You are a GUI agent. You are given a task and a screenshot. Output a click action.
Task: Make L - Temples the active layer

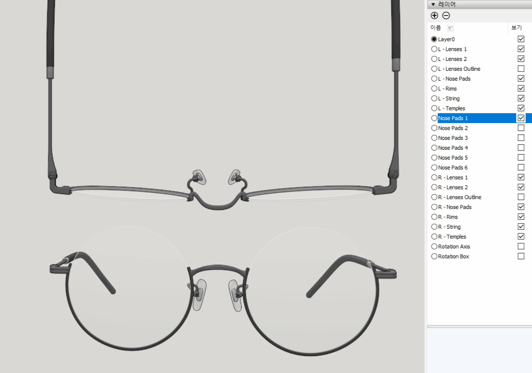click(434, 108)
